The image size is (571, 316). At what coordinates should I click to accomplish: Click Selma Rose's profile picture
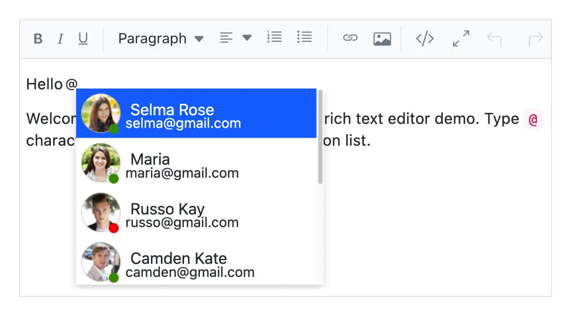101,113
